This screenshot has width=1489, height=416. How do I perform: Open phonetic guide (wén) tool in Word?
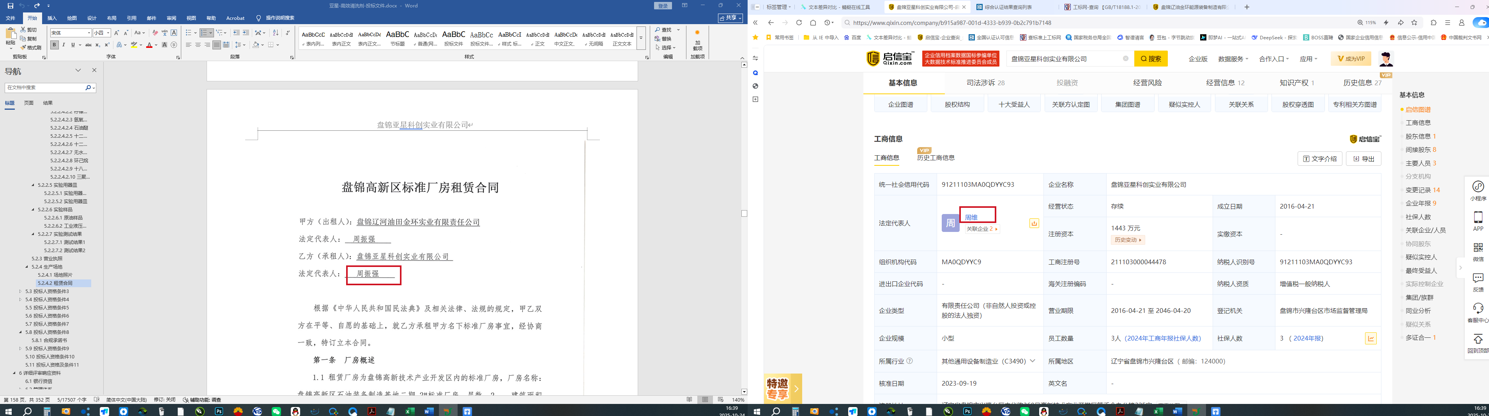165,33
